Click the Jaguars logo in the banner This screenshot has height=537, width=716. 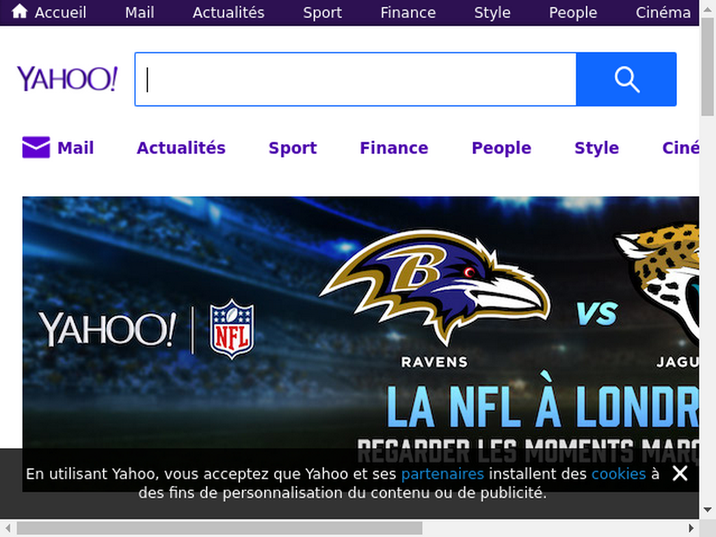point(657,283)
